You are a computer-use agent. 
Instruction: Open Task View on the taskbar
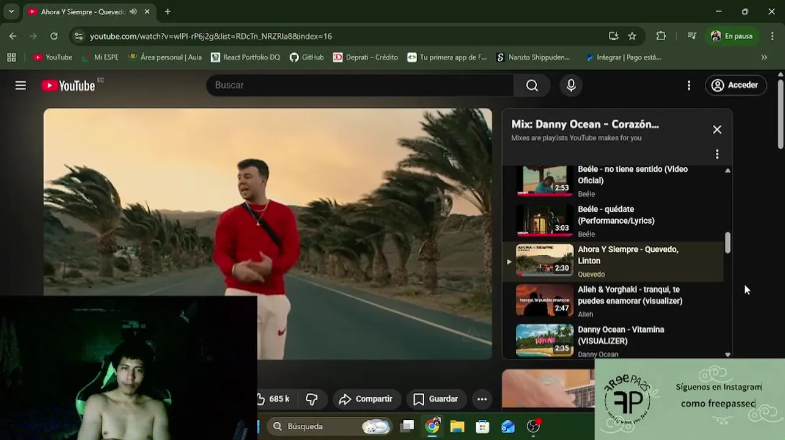(407, 426)
